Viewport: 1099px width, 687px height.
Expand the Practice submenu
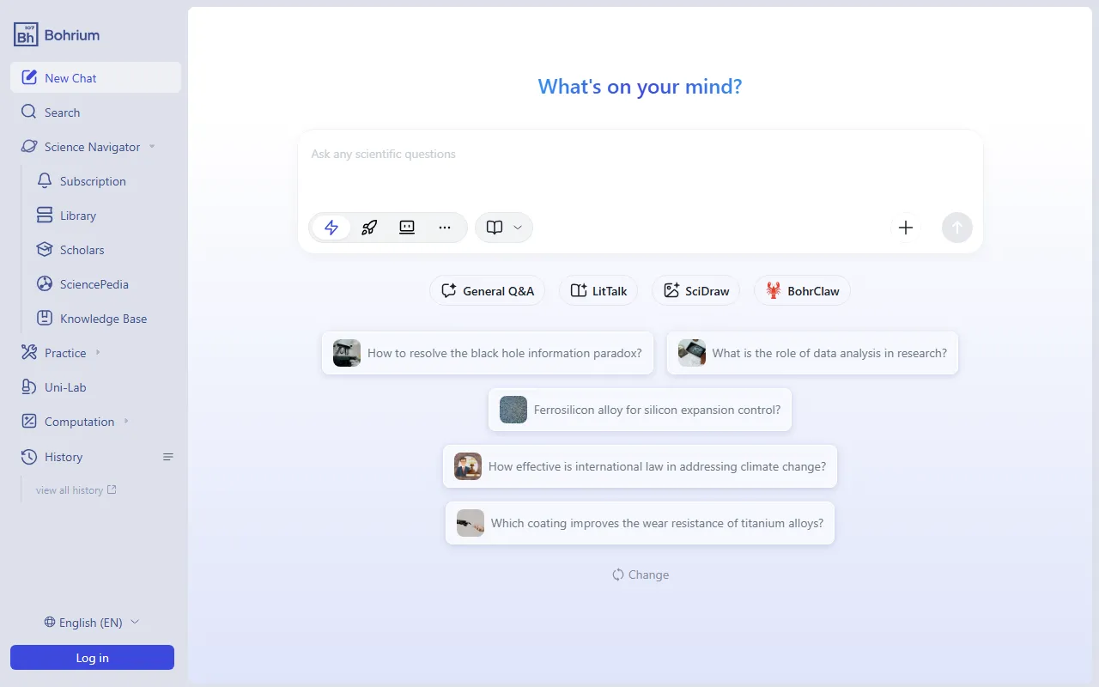coord(98,353)
